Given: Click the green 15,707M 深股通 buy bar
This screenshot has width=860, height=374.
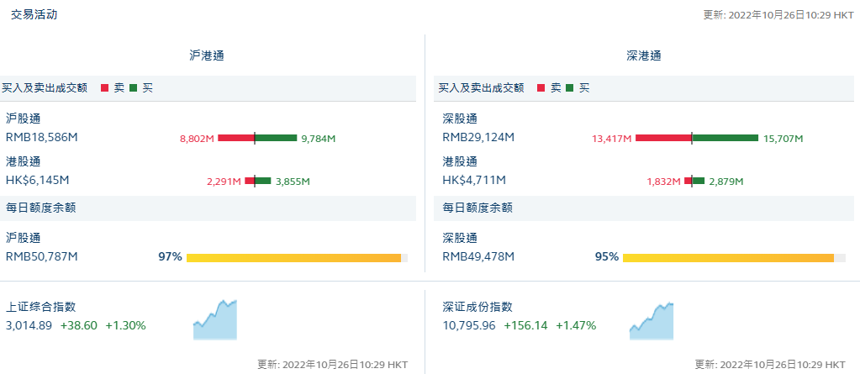Looking at the screenshot, I should point(725,138).
